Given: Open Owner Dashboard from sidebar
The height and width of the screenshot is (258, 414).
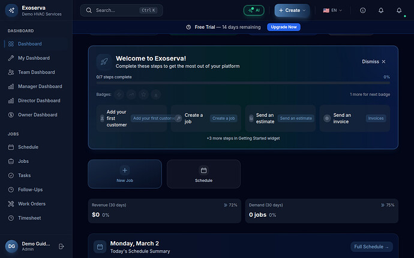Looking at the screenshot, I should pos(38,115).
